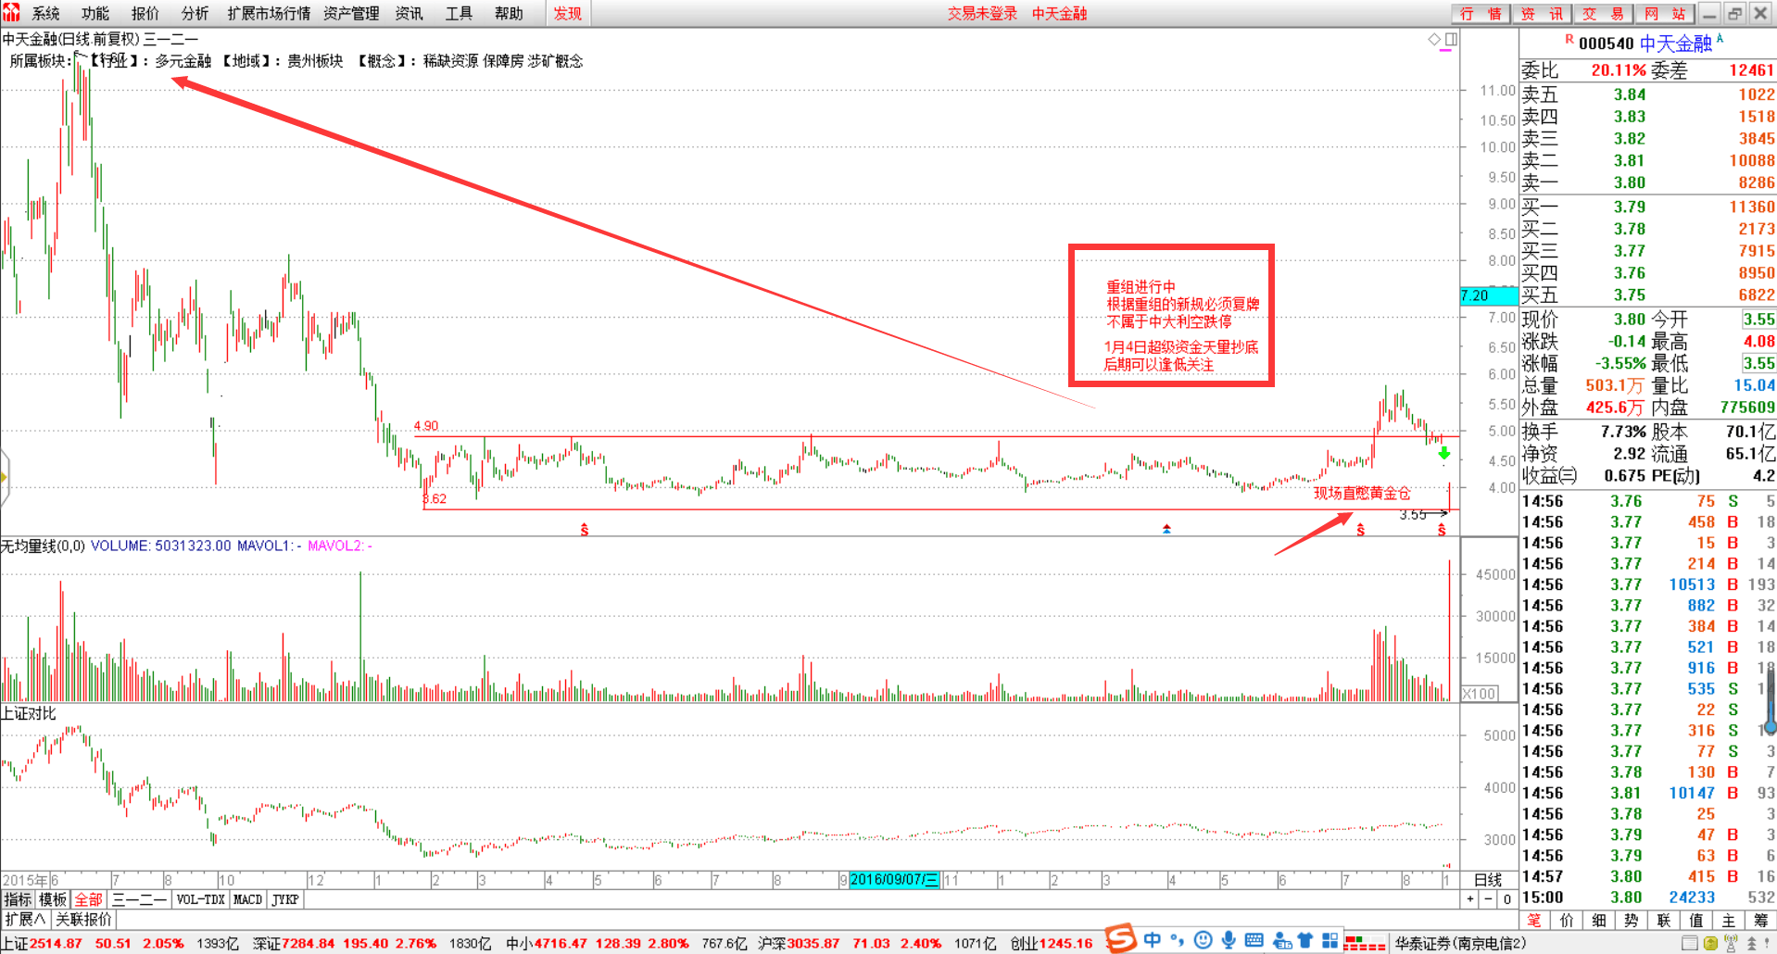Open the 关联报价 tab
The image size is (1777, 954).
(x=83, y=920)
